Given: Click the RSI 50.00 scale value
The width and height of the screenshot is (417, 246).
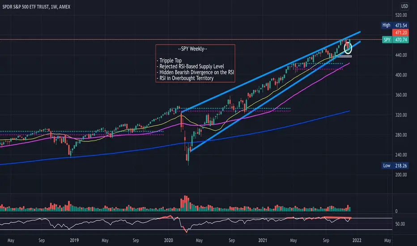Looking at the screenshot, I should (400, 224).
